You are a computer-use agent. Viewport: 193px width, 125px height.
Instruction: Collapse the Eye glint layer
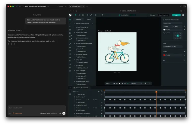pyautogui.click(x=74, y=60)
